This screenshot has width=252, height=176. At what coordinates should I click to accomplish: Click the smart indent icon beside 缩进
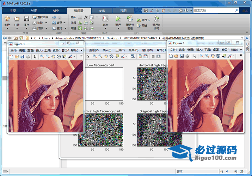(x=80, y=29)
